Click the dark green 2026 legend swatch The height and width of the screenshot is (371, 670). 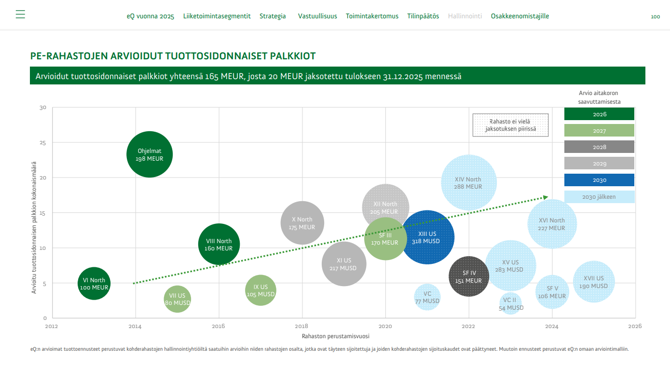pos(599,114)
